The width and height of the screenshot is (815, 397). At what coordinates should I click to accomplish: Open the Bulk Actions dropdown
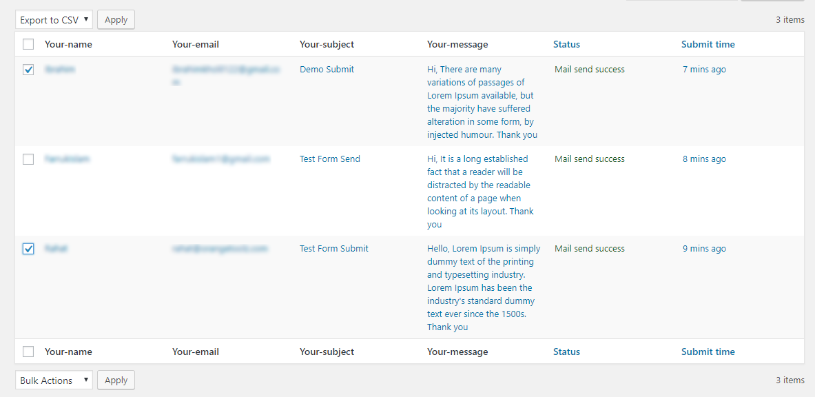pyautogui.click(x=54, y=380)
